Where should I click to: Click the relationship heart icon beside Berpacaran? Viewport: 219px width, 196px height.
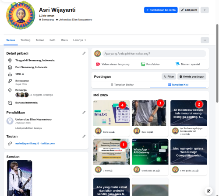point(10,81)
